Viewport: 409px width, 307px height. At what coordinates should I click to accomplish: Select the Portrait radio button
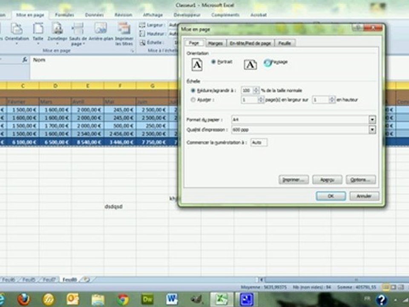click(x=213, y=62)
